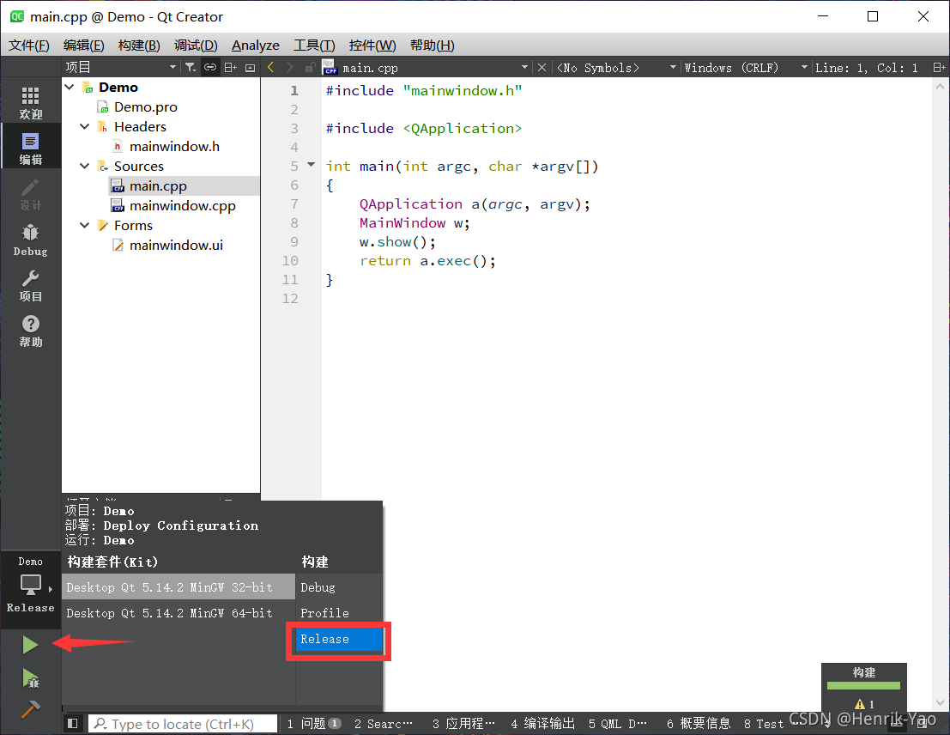Build the project with the hammer icon

(30, 708)
